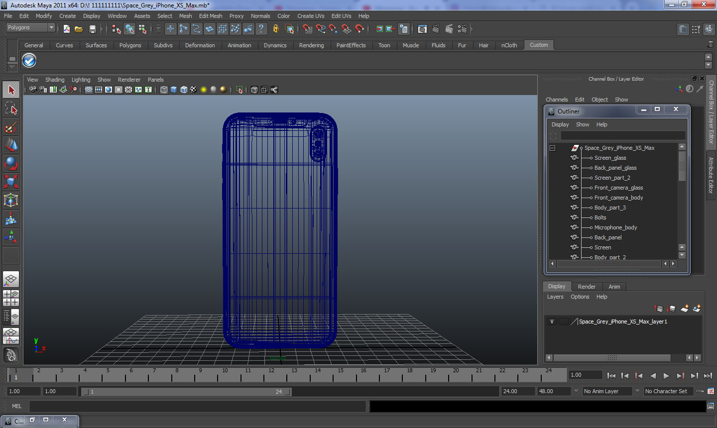Switch to the Render layer tab
Screen dimensions: 717x428
pos(587,287)
